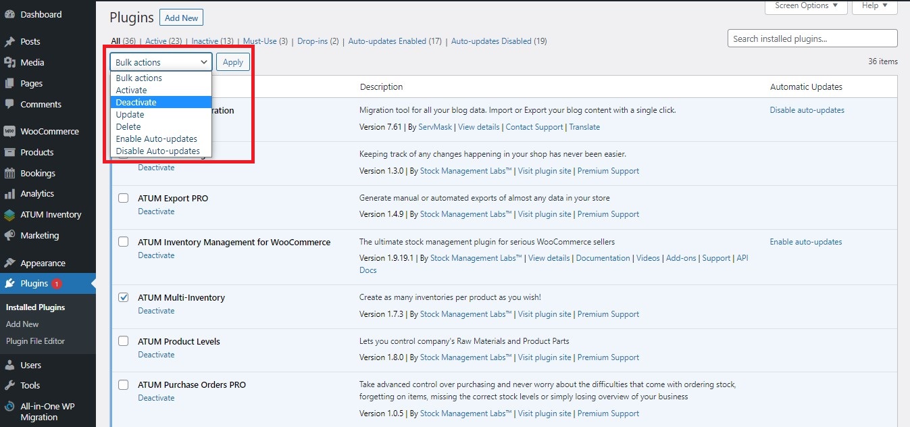Click the Products box icon
This screenshot has height=427, width=910.
[x=9, y=152]
